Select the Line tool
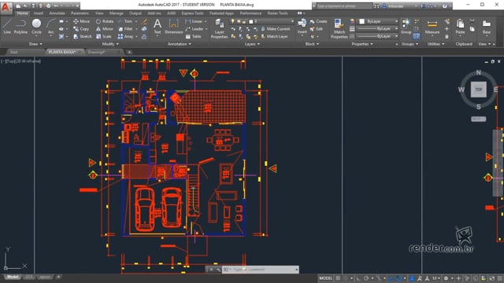 click(7, 26)
